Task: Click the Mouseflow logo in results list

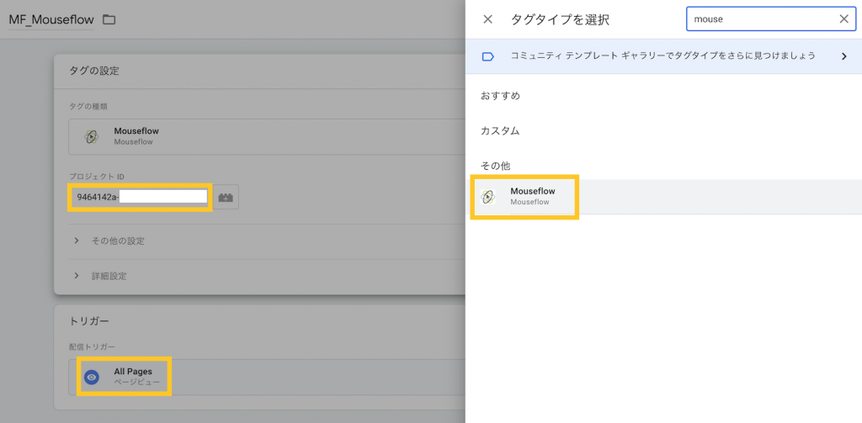Action: tap(487, 197)
